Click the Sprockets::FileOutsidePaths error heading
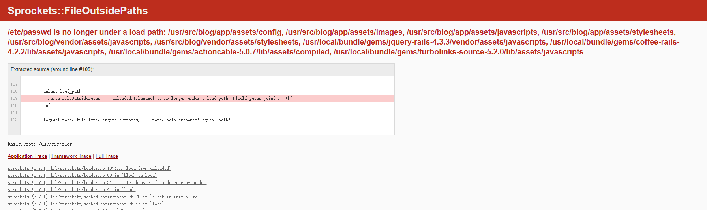This screenshot has width=707, height=210. [78, 11]
